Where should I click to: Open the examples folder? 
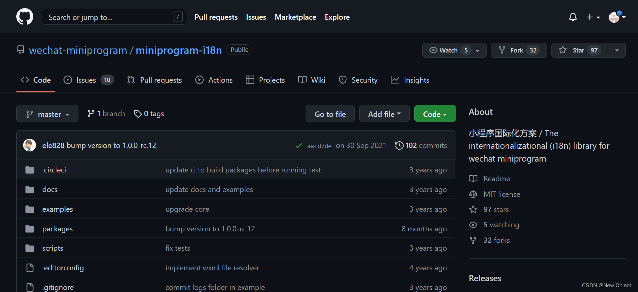[x=58, y=209]
